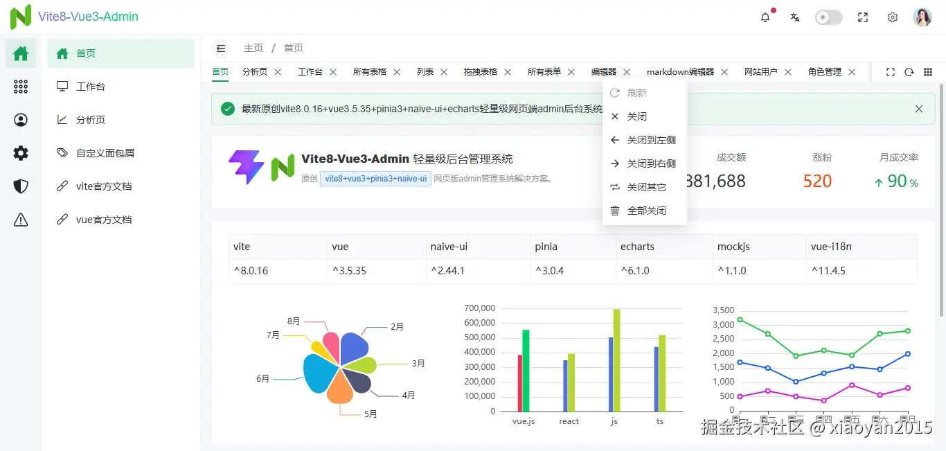
Task: Click the ^8.0.16 vite version cell
Action: pos(278,271)
